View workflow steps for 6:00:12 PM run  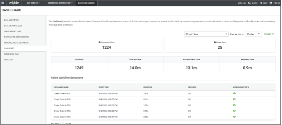(234, 105)
